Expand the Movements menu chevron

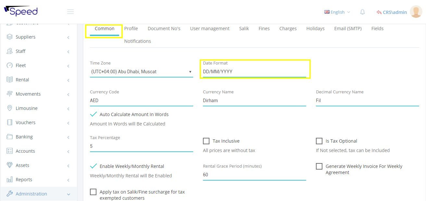(68, 94)
